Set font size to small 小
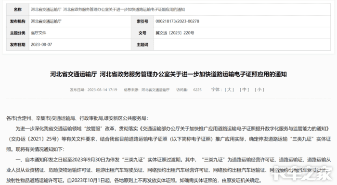The image size is (337, 185). tap(259, 90)
